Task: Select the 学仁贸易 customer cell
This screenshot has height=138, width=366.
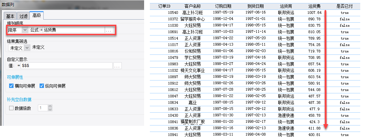Action: (x=192, y=57)
